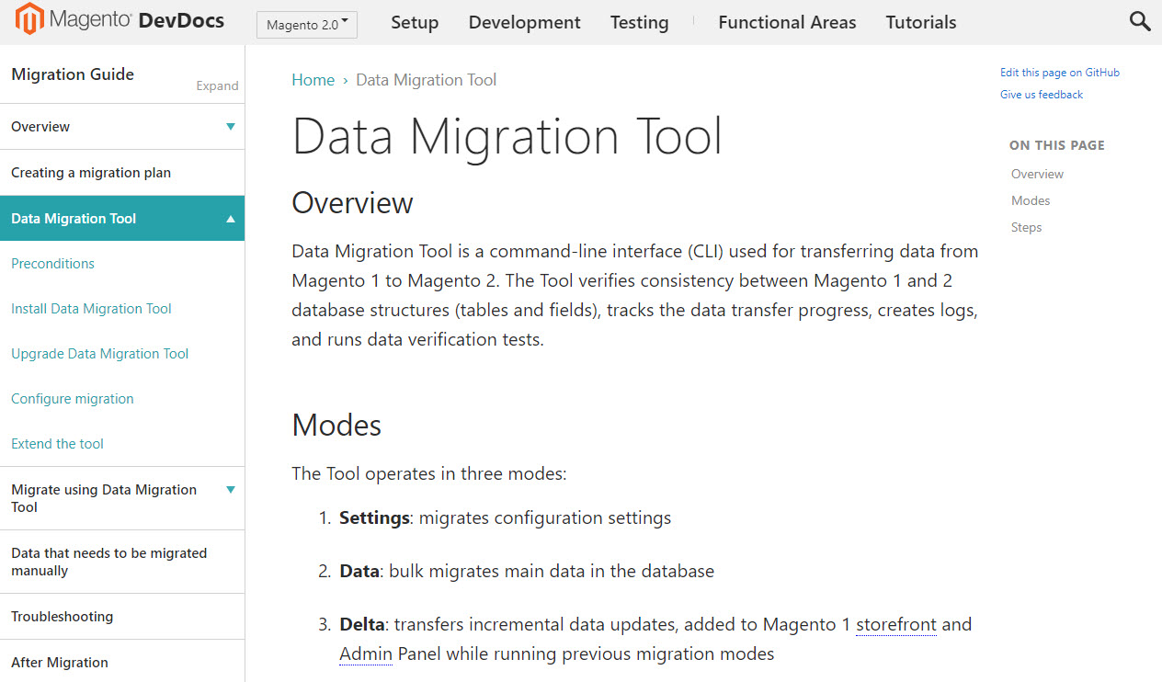The width and height of the screenshot is (1162, 682).
Task: Open Install Data Migration Tool page
Action: click(x=91, y=309)
